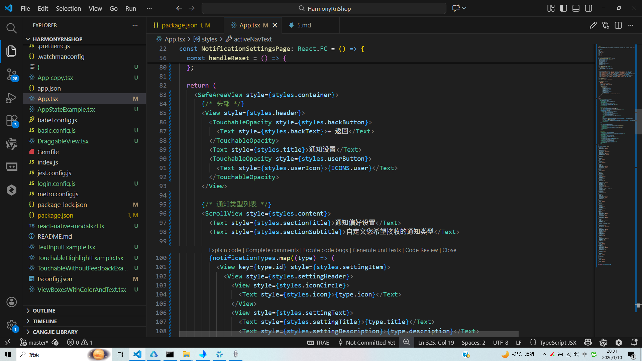Click split editor right icon
Viewport: 642px width, 361px height.
click(618, 25)
